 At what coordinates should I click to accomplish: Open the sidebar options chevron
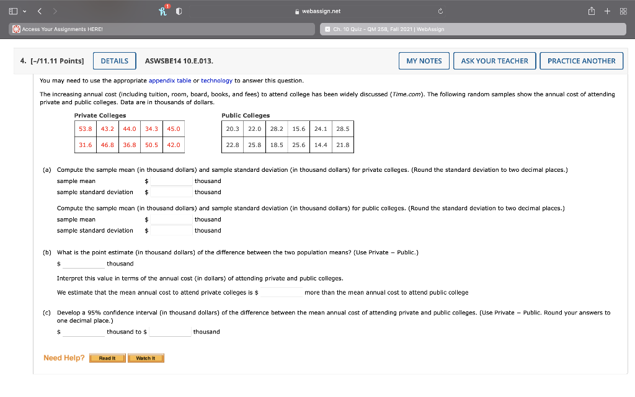(25, 11)
